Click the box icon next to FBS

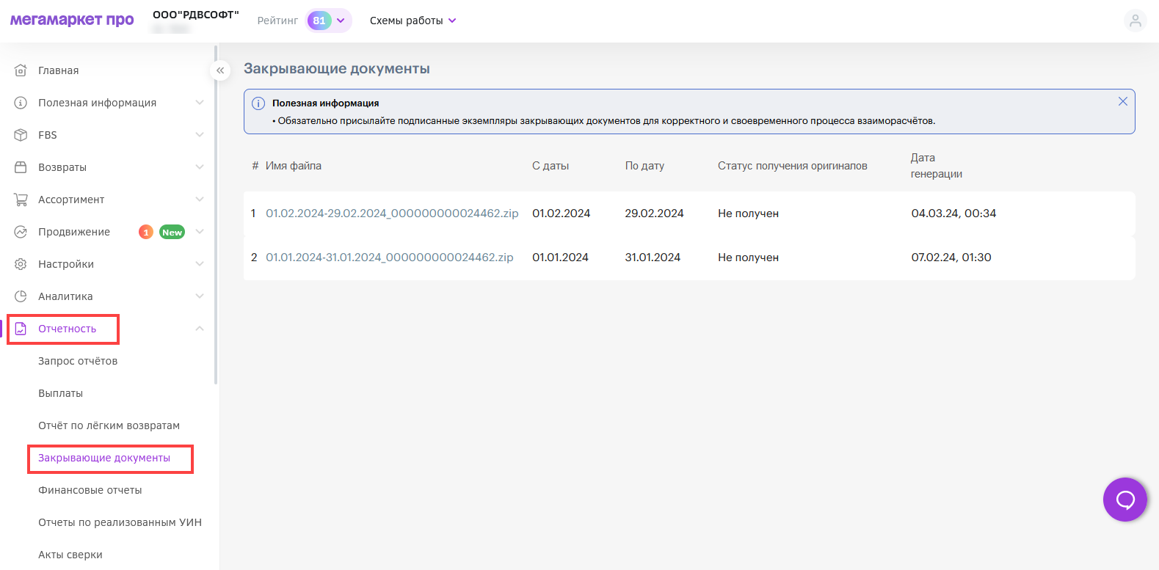(x=21, y=135)
